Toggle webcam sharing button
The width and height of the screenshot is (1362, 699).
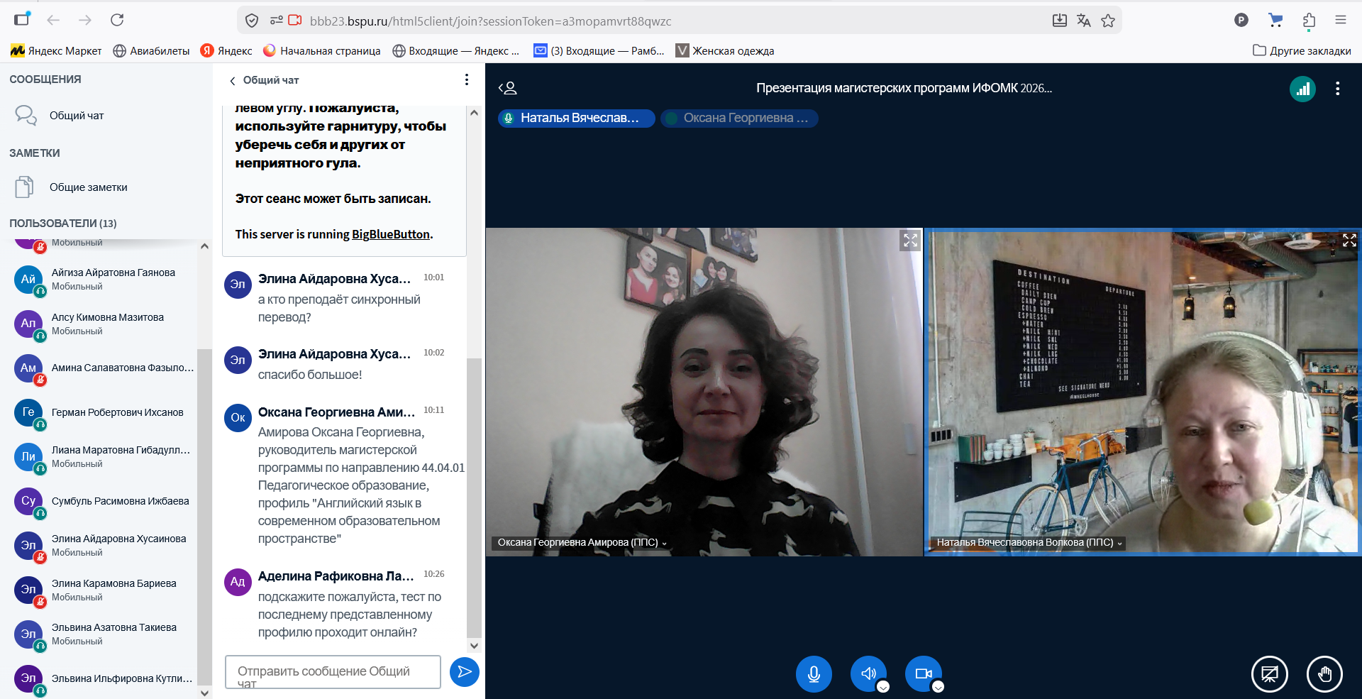[x=923, y=673]
